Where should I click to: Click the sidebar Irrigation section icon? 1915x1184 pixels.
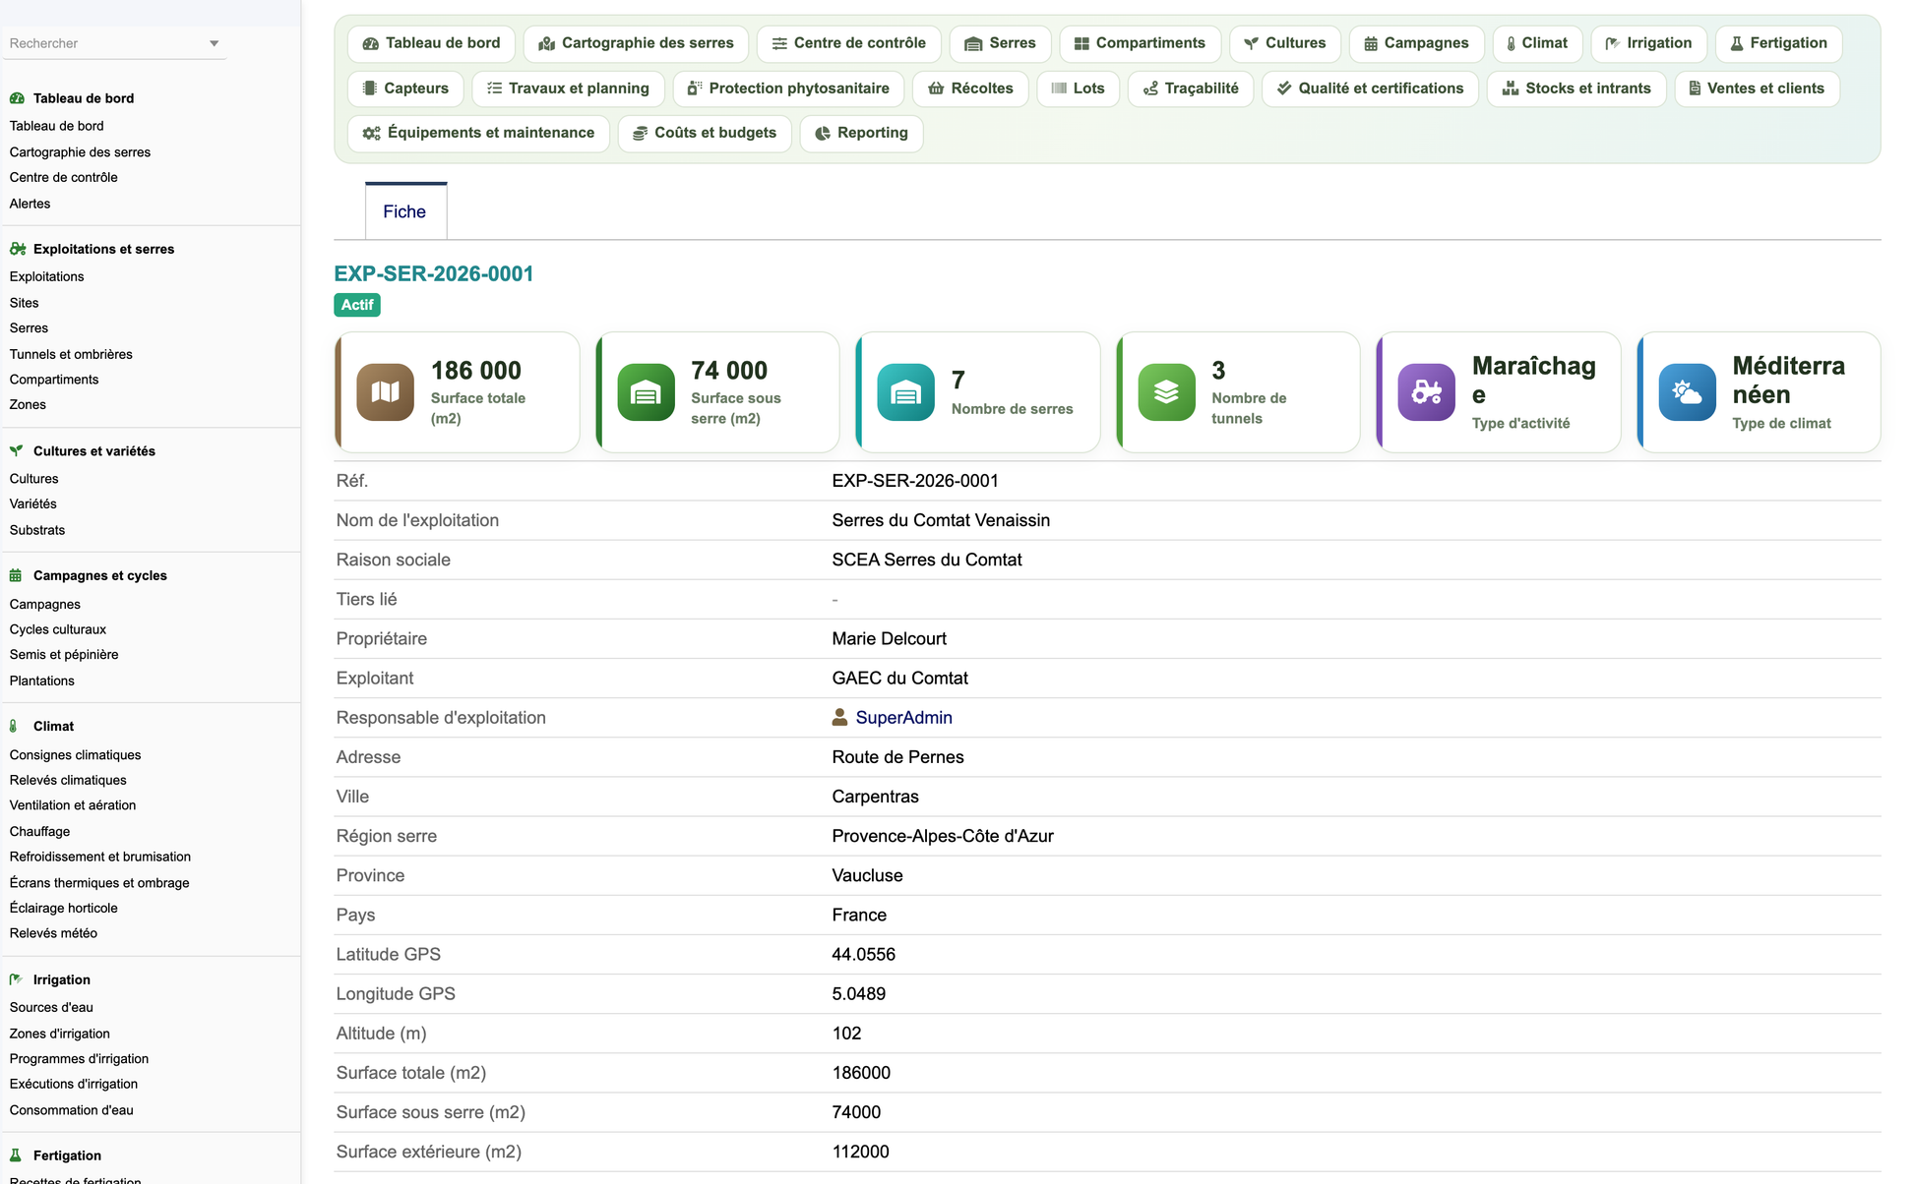coord(16,979)
